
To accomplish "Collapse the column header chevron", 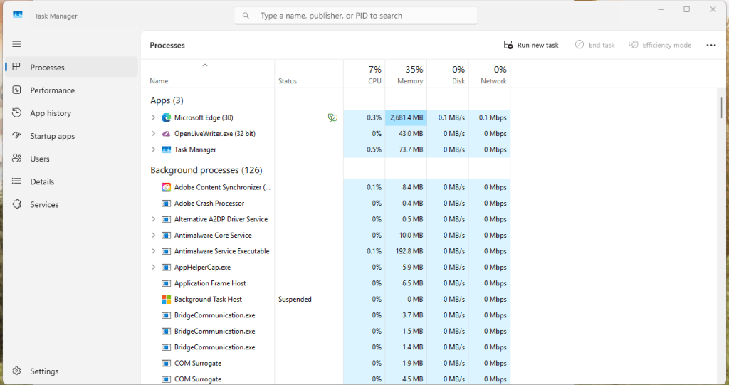I will point(205,65).
